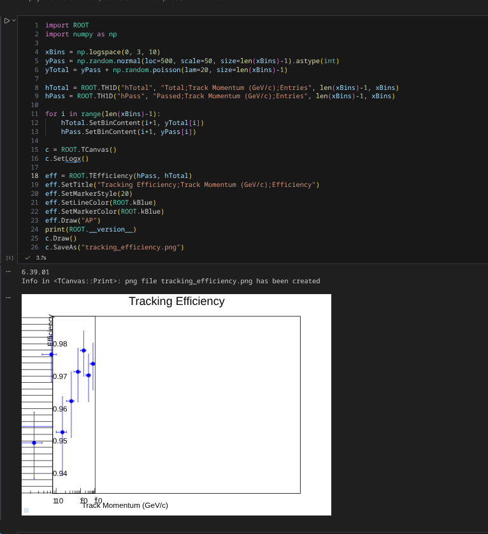
Task: Run the notebook cell with the play button
Action: click(x=7, y=21)
